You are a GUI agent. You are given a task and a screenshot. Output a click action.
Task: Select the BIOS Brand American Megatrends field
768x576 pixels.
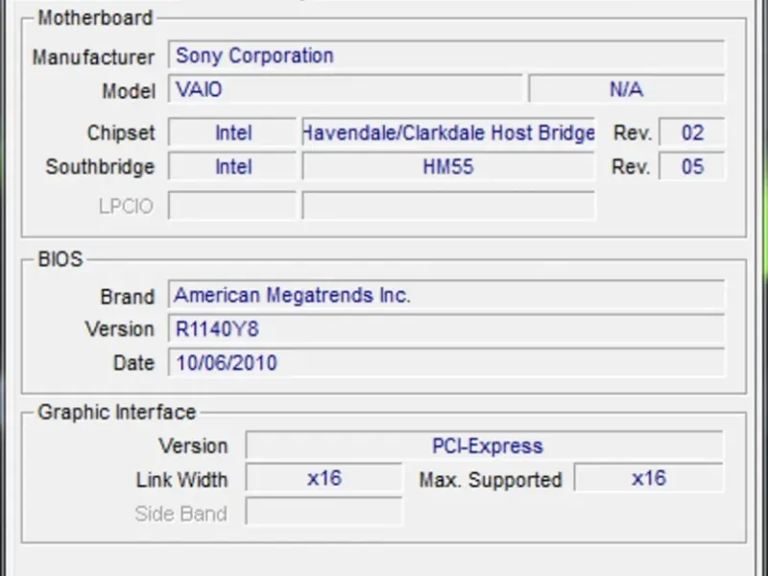click(446, 296)
